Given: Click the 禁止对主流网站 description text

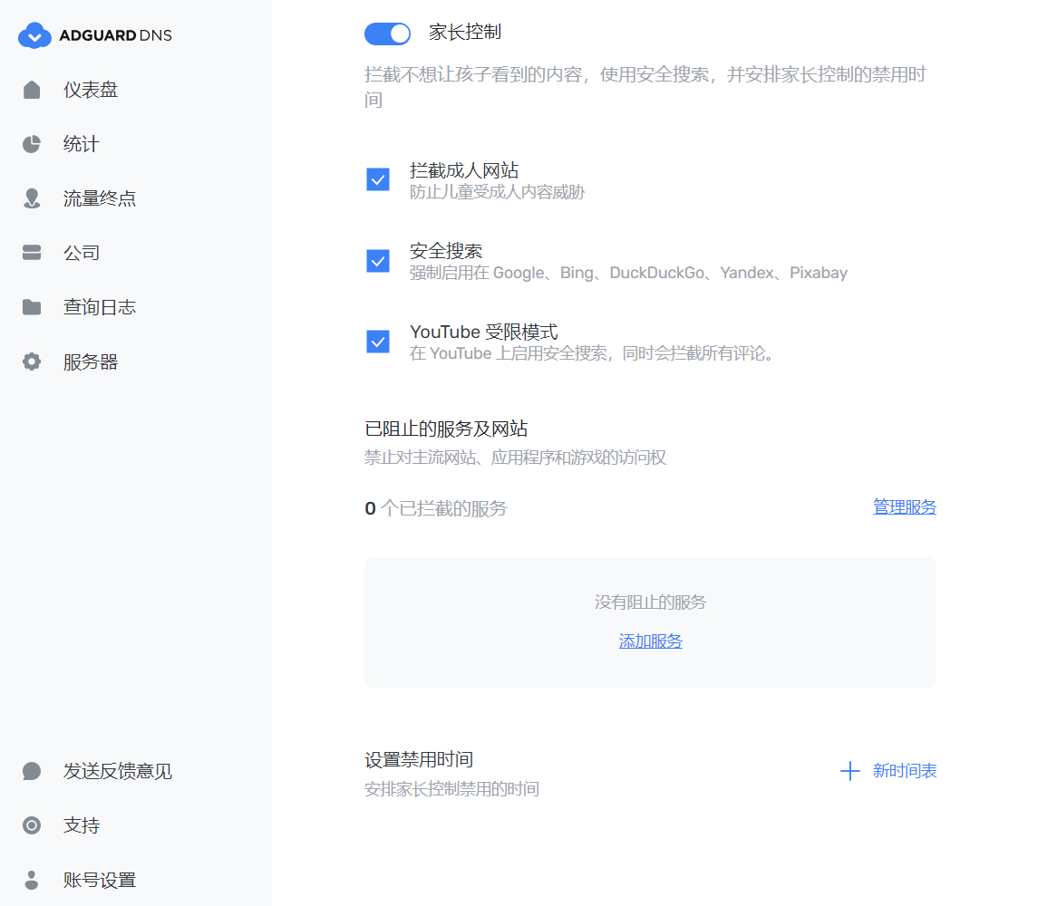Looking at the screenshot, I should point(516,458).
